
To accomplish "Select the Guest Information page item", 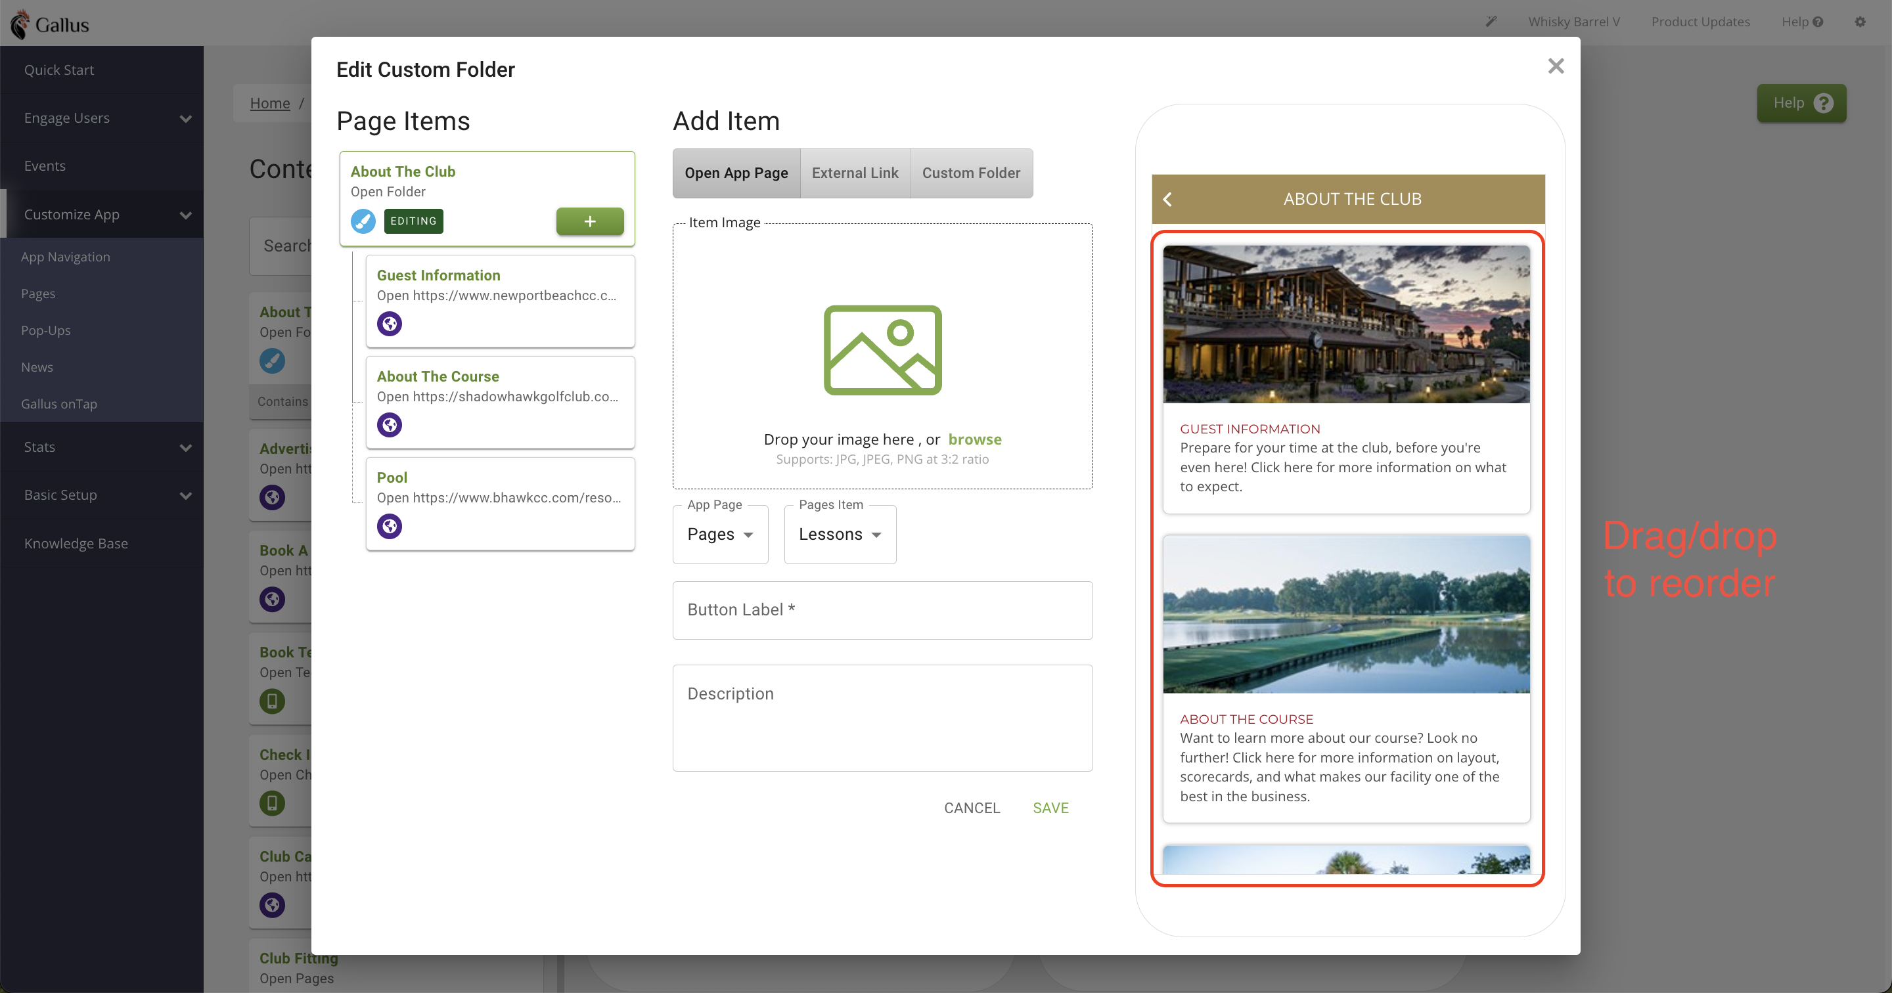I will coord(500,301).
